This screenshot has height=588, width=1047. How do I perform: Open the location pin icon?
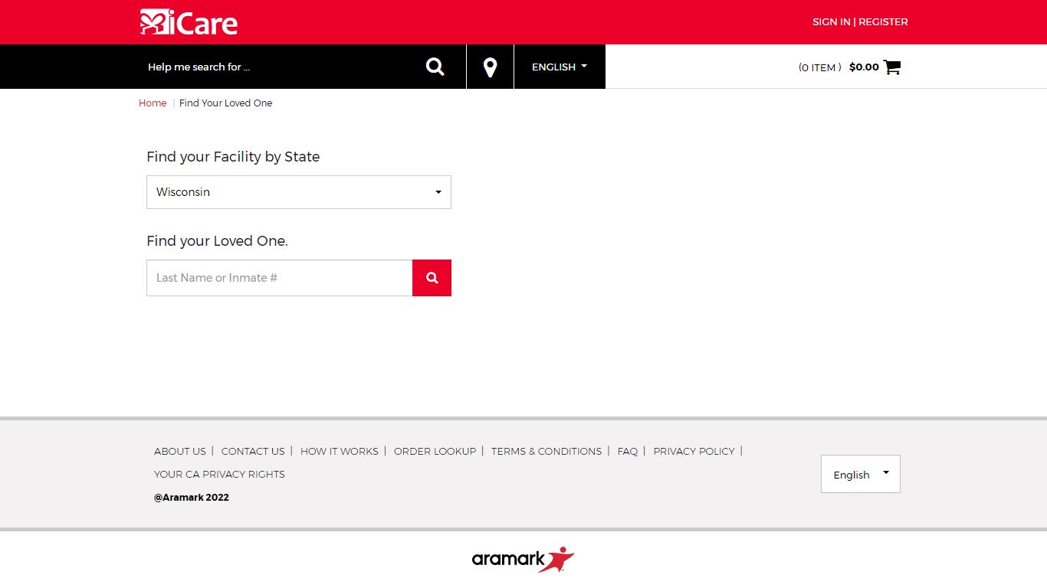click(x=491, y=67)
